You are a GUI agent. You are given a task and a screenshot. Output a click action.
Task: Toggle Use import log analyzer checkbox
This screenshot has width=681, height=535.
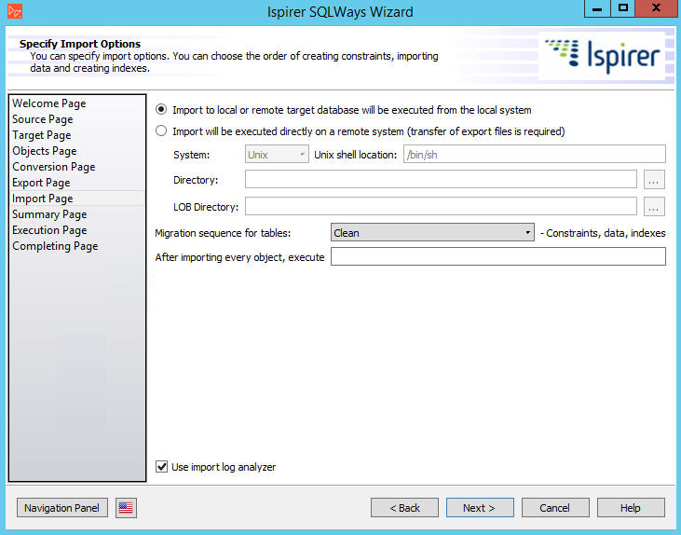[x=162, y=467]
